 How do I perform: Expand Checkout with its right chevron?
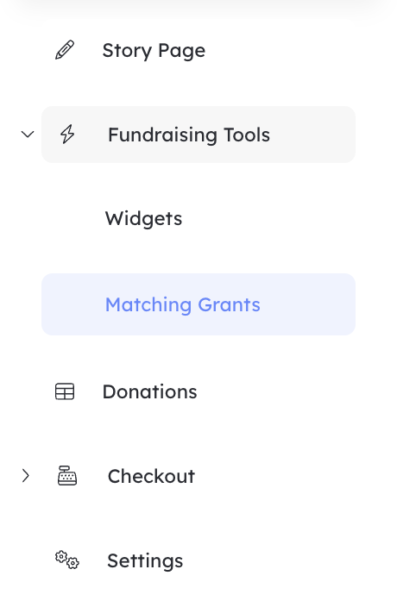[26, 476]
